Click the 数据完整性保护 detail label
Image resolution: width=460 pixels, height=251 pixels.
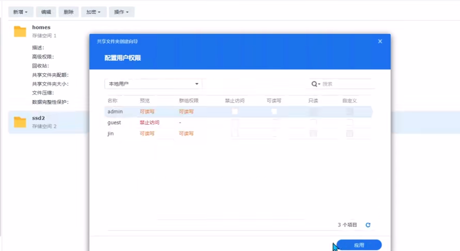pos(50,102)
